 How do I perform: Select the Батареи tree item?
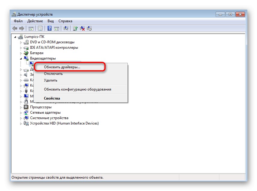(37, 53)
